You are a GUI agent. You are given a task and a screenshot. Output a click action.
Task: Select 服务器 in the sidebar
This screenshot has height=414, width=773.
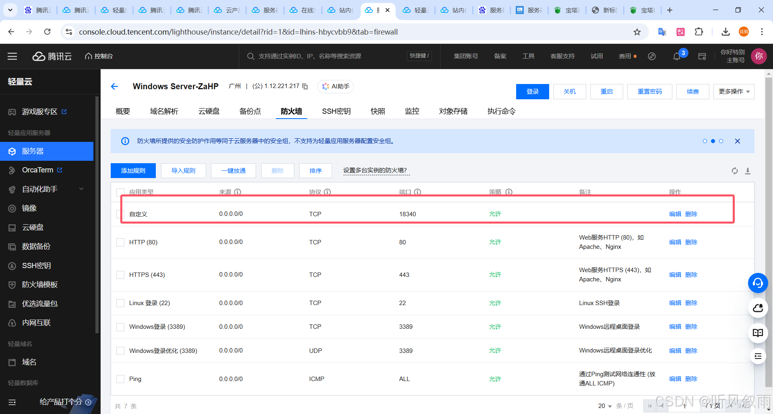pyautogui.click(x=47, y=151)
